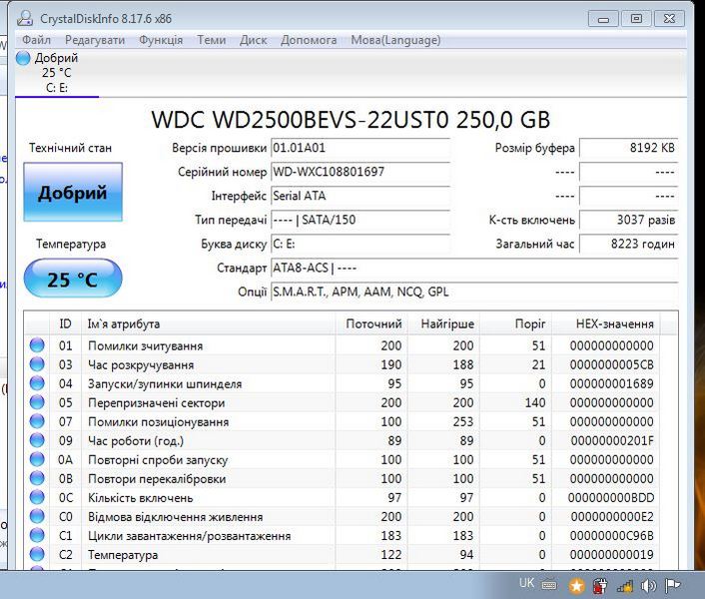The width and height of the screenshot is (705, 599).
Task: Click status orb for attribute C2 Температура
Action: point(37,555)
